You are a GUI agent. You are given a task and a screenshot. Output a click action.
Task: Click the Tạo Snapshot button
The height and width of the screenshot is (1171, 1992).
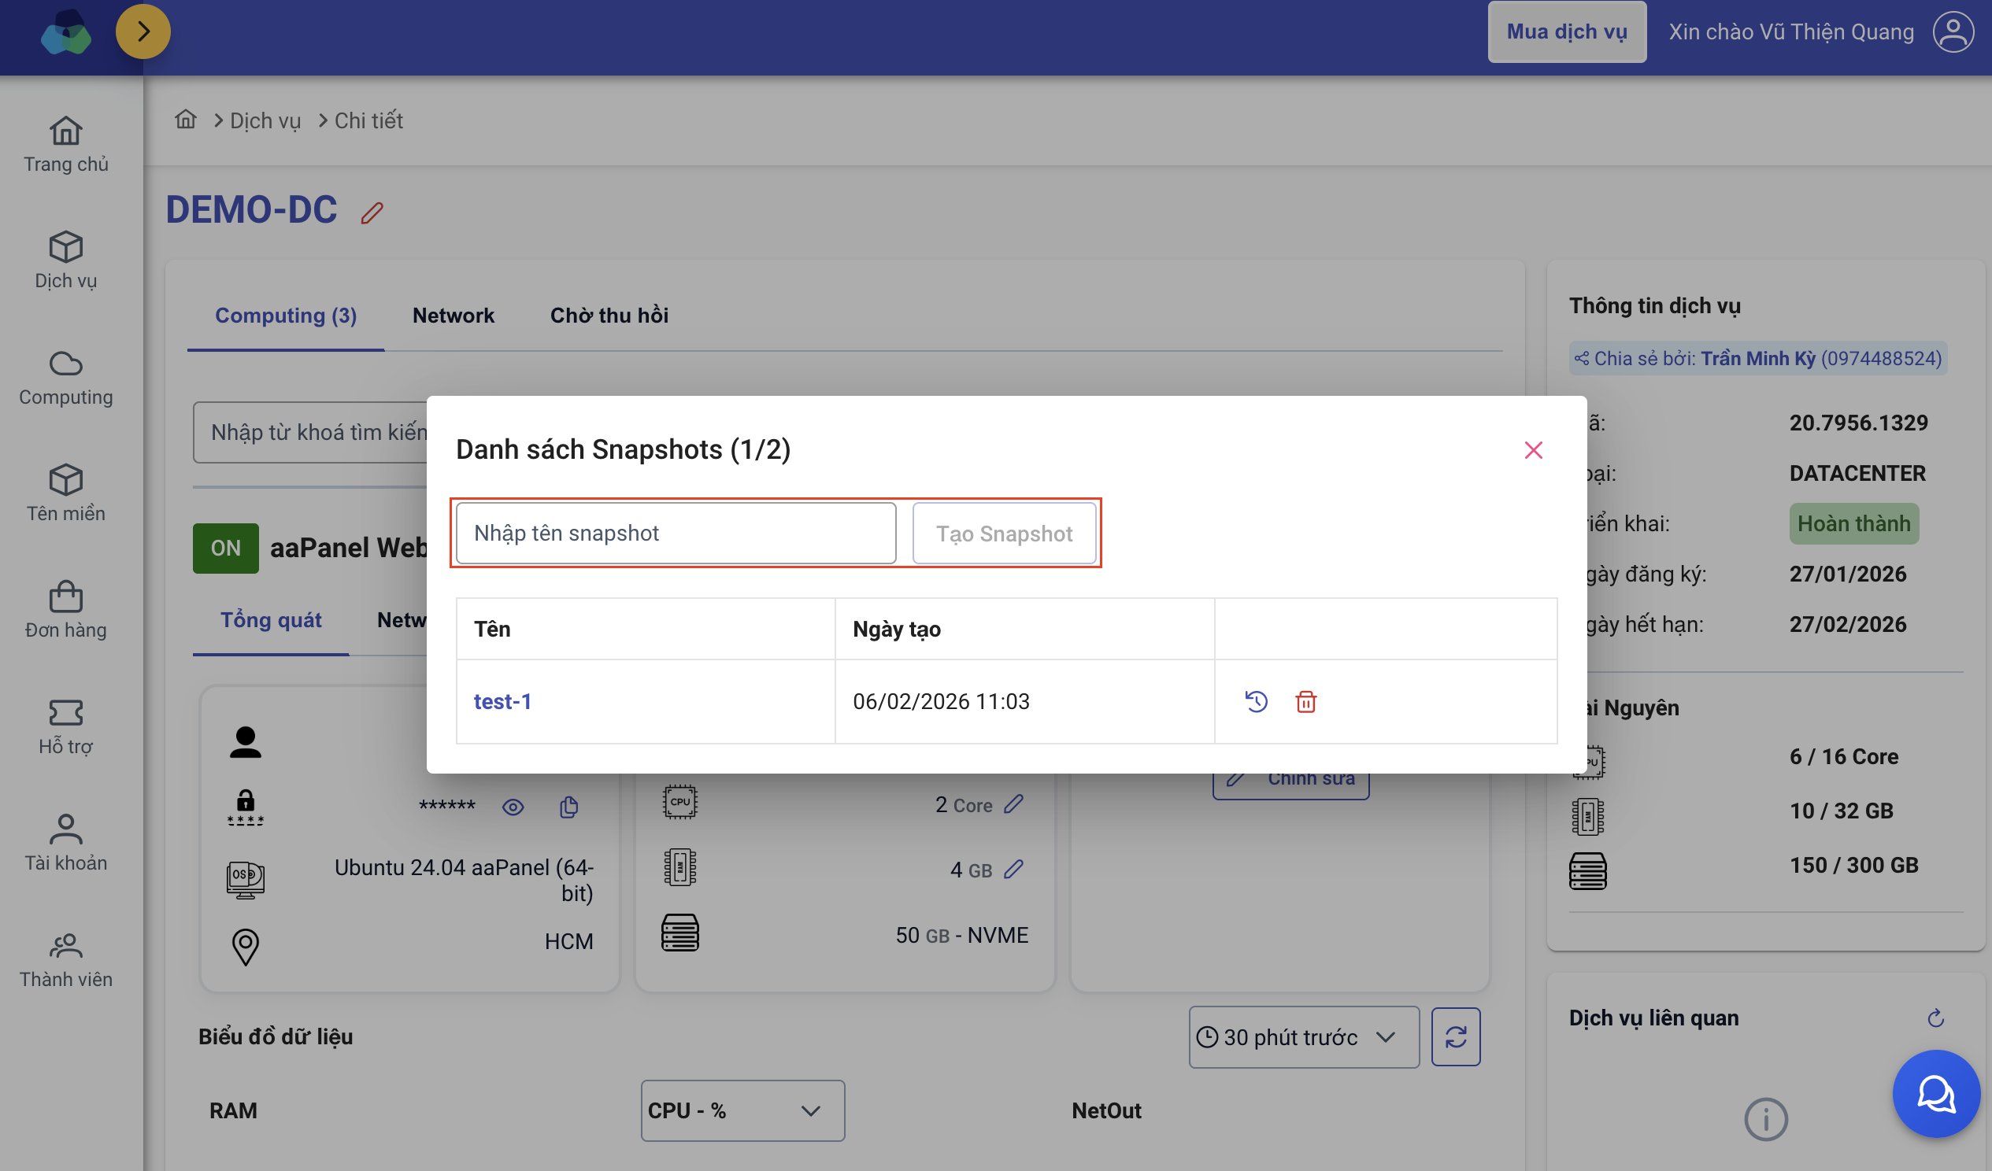[1003, 534]
